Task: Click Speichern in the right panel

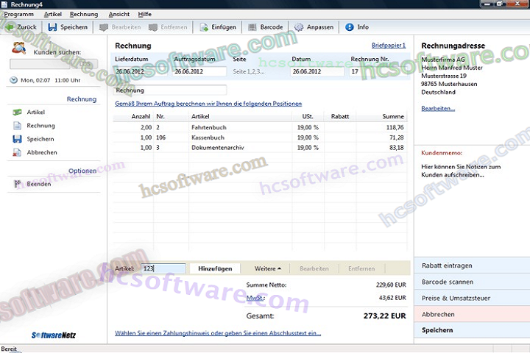Action: [x=472, y=330]
